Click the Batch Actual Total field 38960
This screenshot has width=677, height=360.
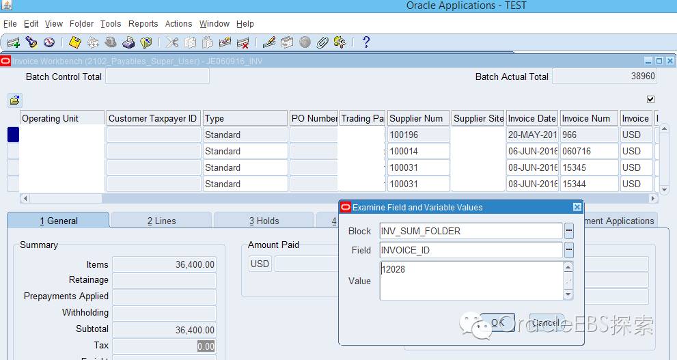[x=605, y=77]
